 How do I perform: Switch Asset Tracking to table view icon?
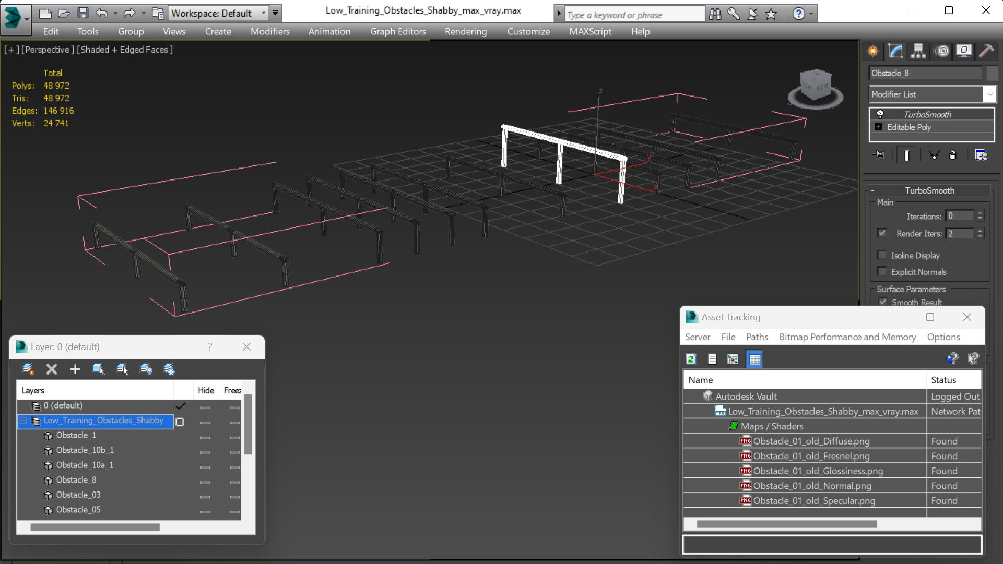pos(755,359)
